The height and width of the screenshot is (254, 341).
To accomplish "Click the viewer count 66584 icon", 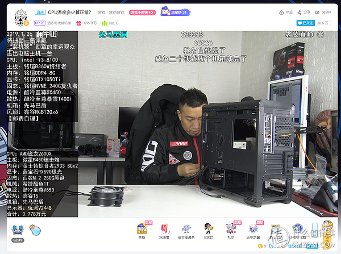I will click(317, 13).
